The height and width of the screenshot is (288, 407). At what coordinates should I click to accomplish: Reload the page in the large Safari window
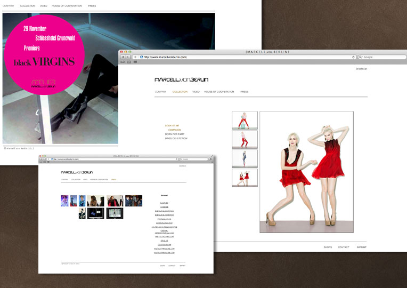353,57
